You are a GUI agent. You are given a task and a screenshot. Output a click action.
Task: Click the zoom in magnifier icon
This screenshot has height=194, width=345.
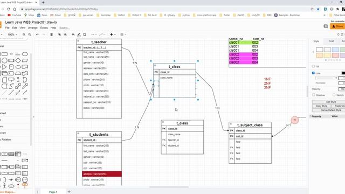pos(24,34)
